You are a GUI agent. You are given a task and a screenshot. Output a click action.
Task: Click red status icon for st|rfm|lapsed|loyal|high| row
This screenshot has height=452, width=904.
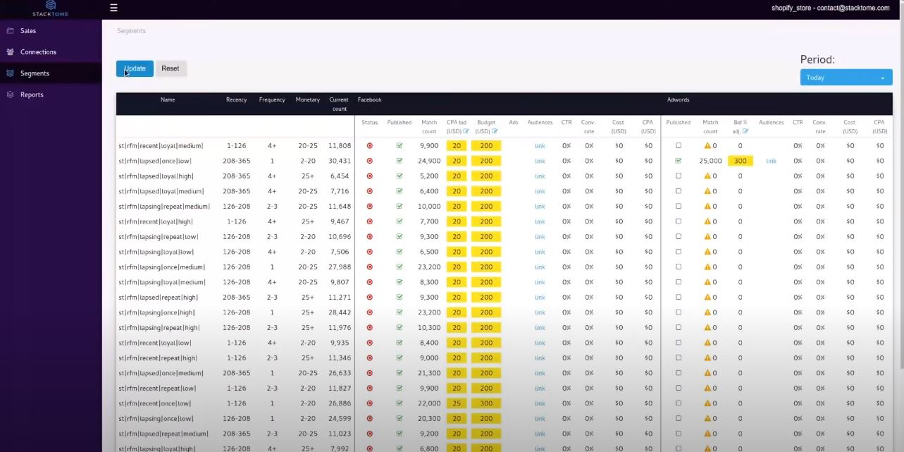pos(369,176)
